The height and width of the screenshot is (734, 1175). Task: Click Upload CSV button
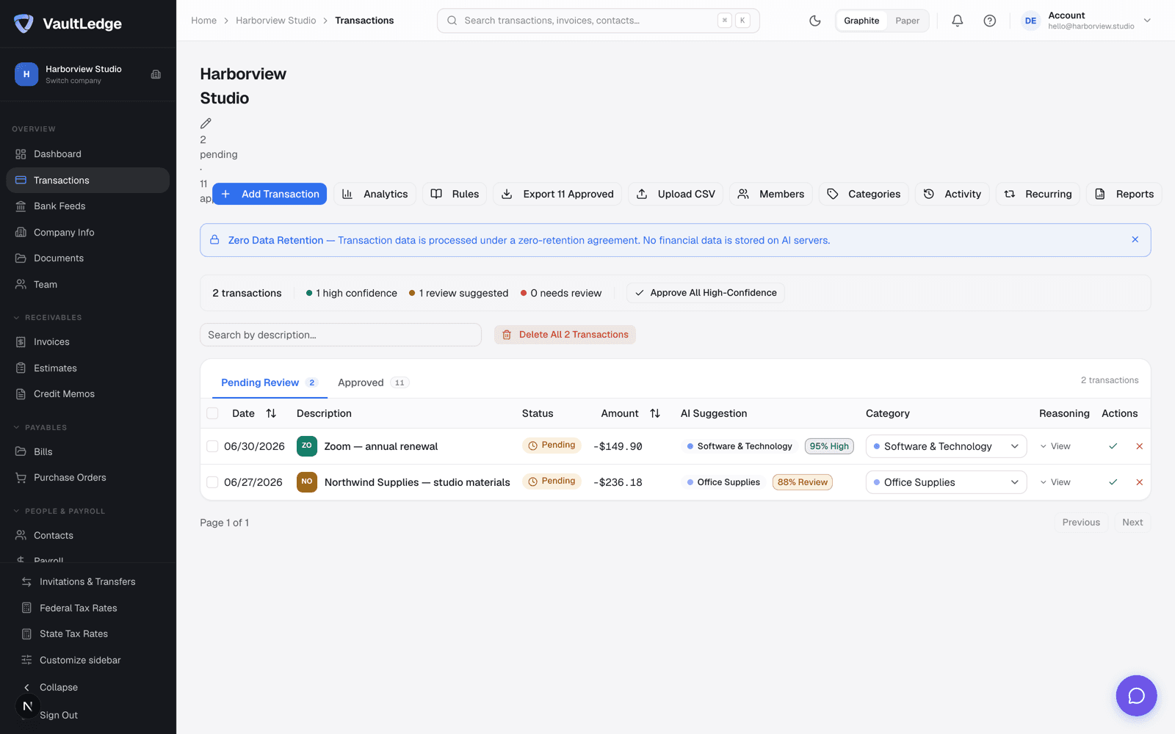(676, 194)
